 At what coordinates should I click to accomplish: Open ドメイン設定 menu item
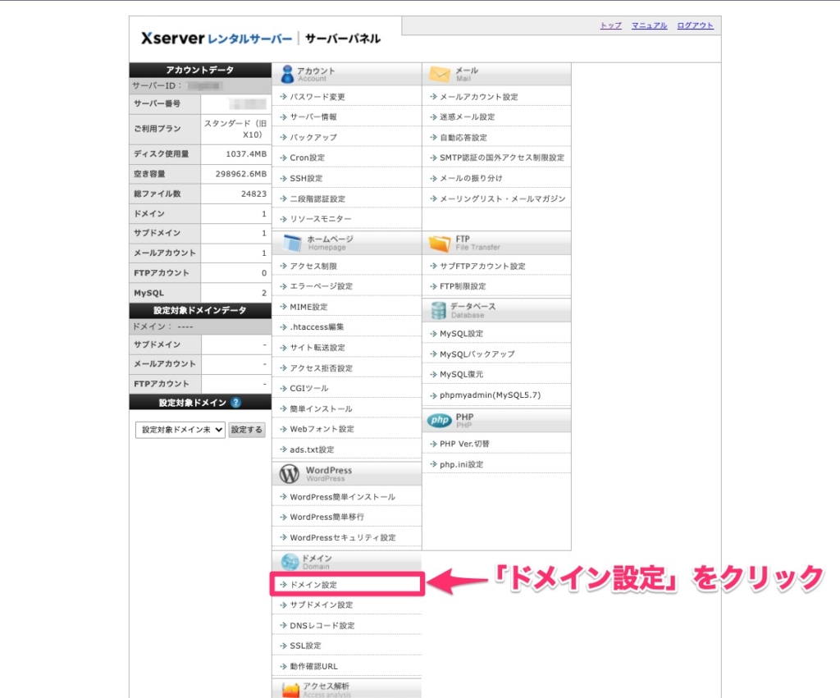313,585
